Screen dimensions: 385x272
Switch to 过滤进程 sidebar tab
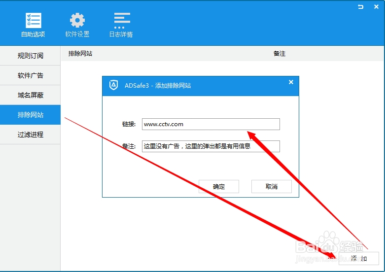[x=30, y=135]
